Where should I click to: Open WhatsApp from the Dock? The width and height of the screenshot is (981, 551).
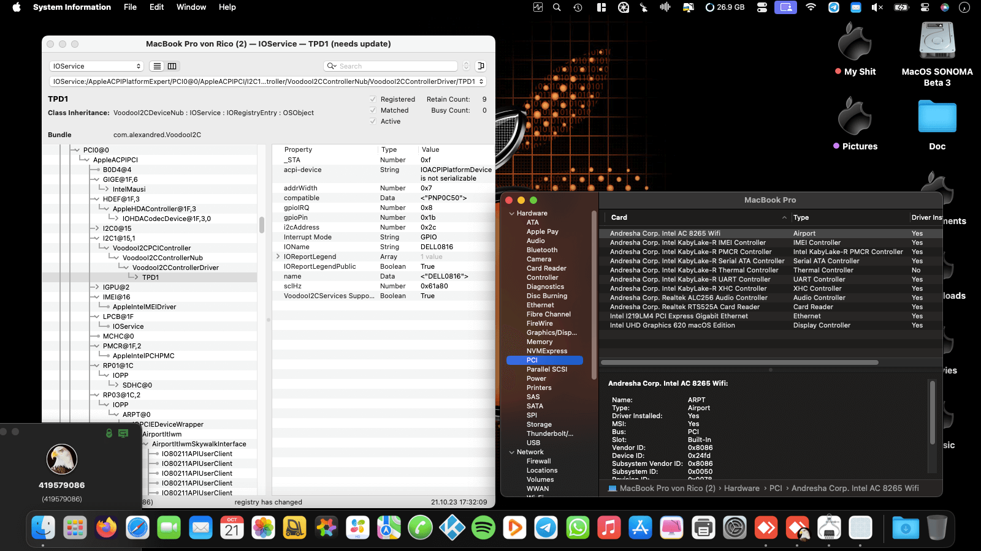578,528
